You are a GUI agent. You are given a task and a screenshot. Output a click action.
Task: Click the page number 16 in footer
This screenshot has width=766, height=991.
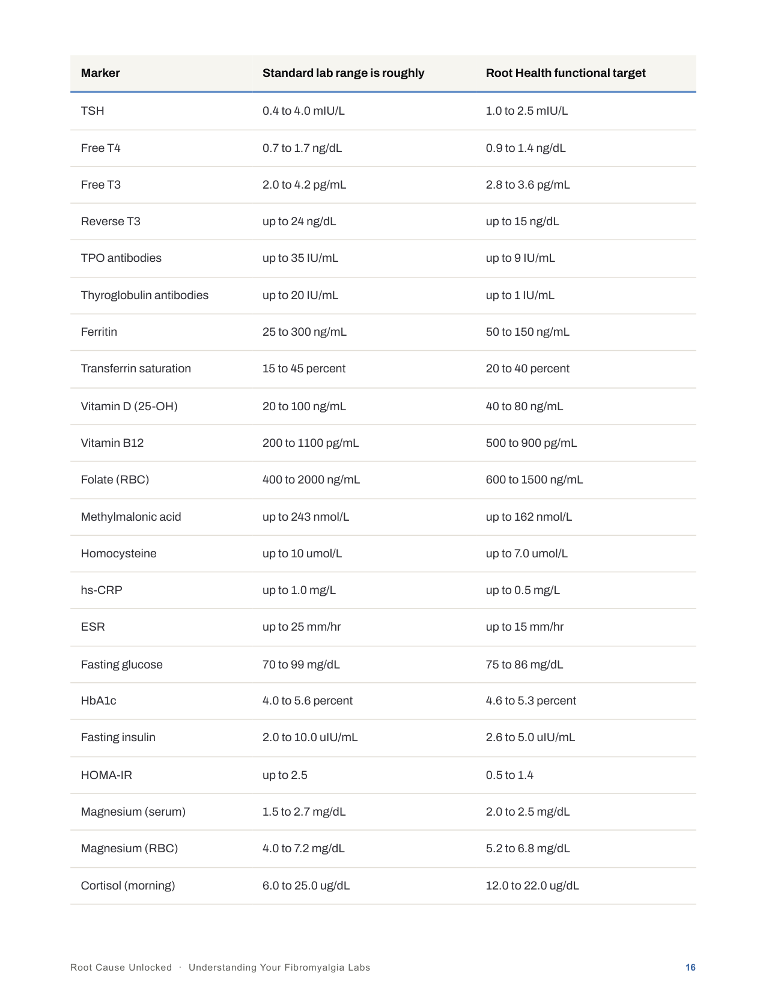coord(690,967)
